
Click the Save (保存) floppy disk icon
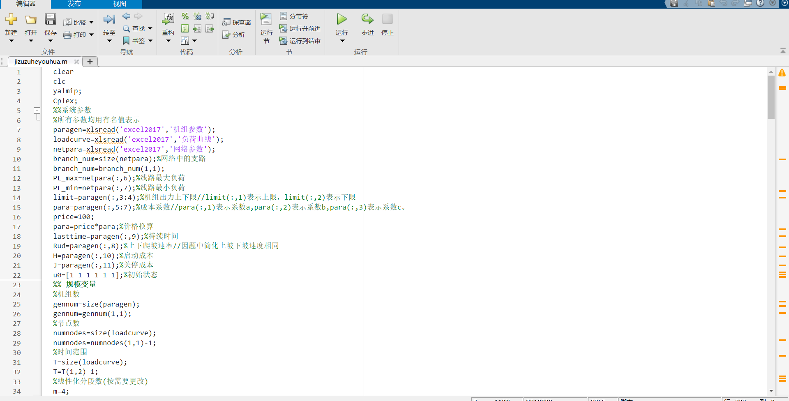click(50, 19)
